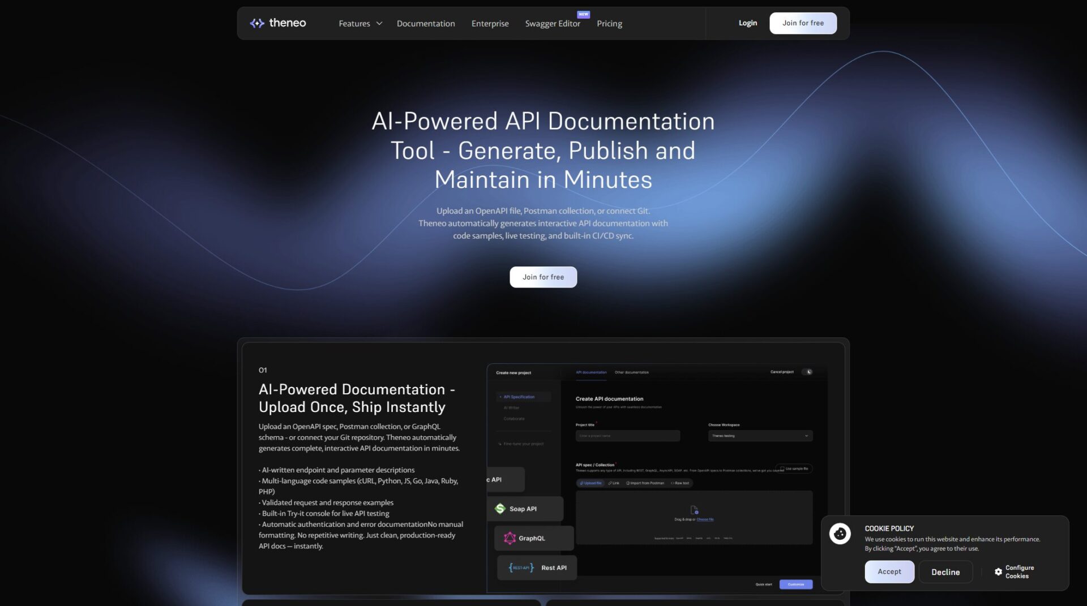Open the Choose Workspace dropdown

[x=760, y=436]
